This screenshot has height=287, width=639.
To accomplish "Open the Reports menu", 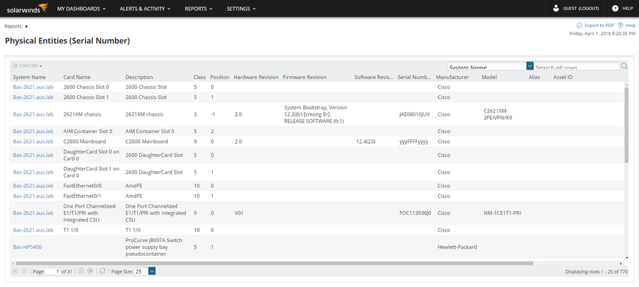I will coord(198,9).
